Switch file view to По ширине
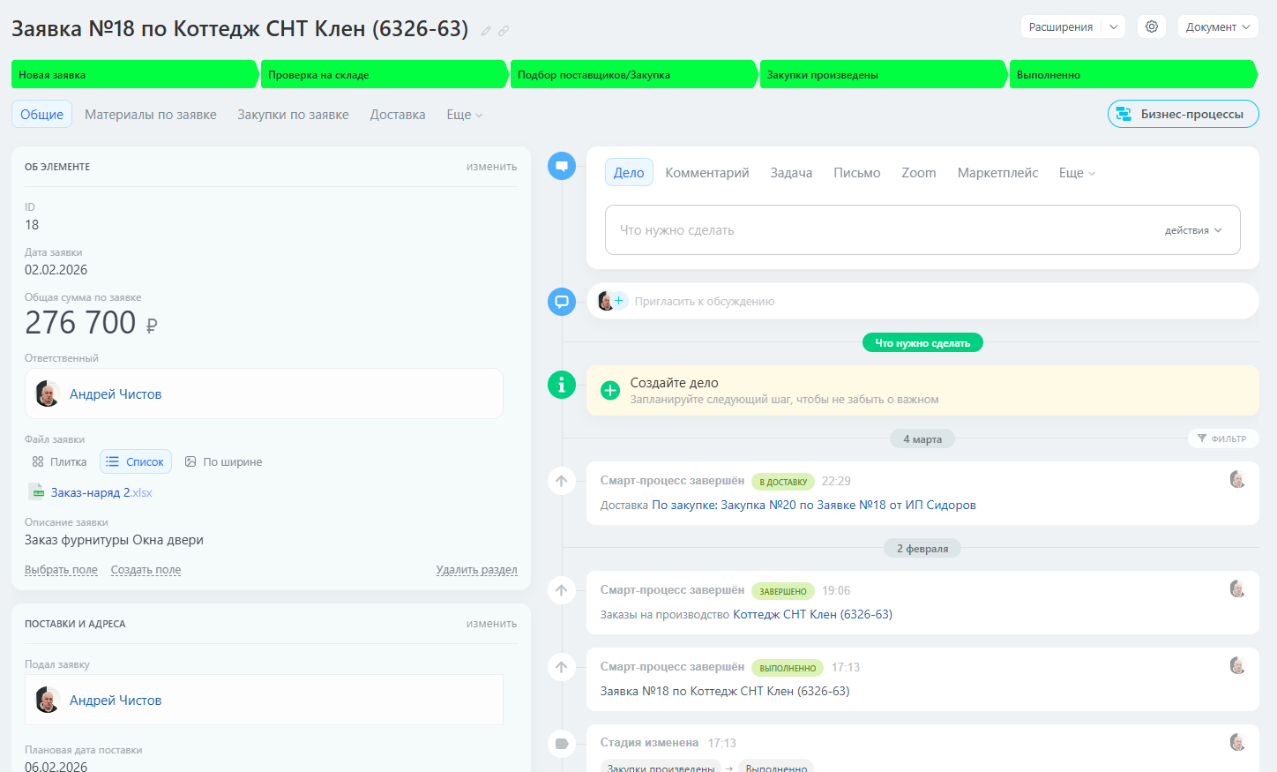 pyautogui.click(x=223, y=461)
